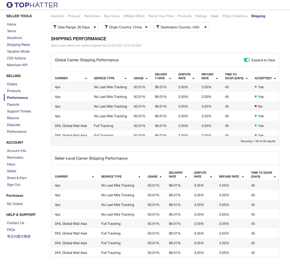Switch to the Auctions tab
290x265 pixels.
(57, 16)
